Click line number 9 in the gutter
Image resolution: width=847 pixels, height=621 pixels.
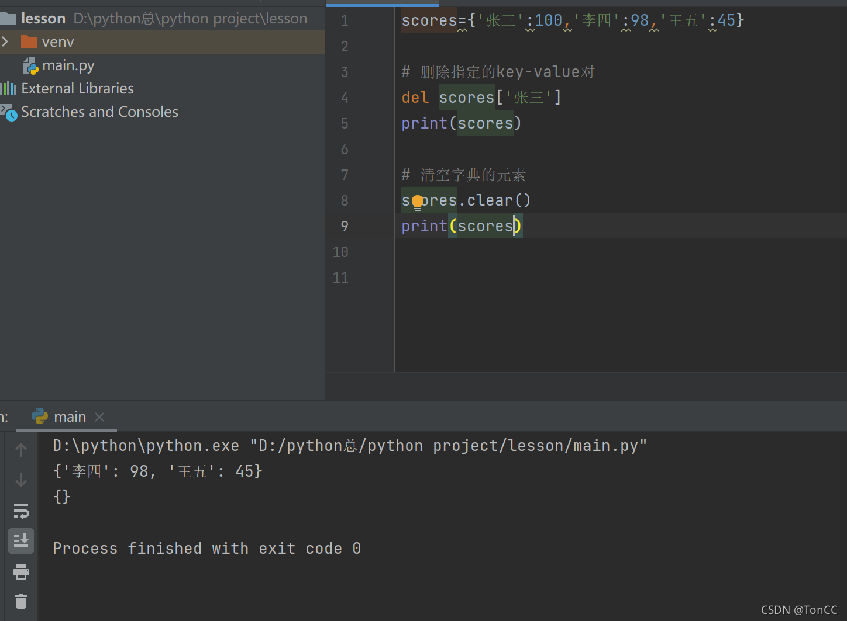345,227
